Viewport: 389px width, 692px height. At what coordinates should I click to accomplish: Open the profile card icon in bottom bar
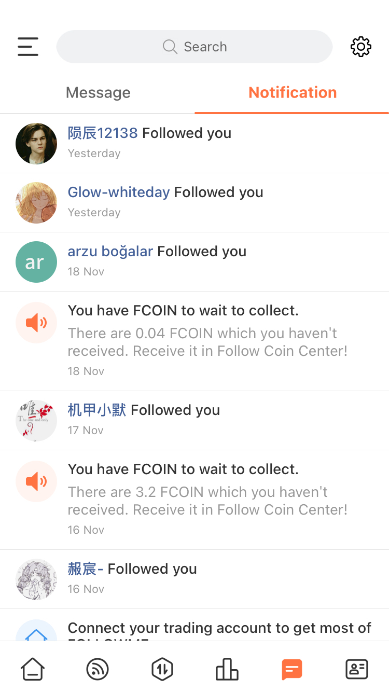pos(357,669)
